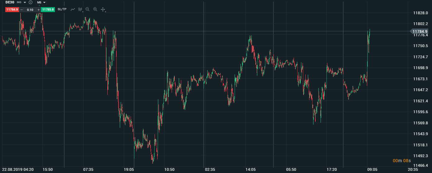Click the green buy price 11785.8
The width and height of the screenshot is (432, 173).
tap(48, 10)
